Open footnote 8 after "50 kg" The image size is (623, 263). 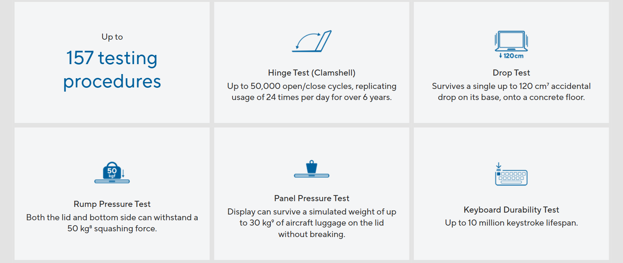91,226
